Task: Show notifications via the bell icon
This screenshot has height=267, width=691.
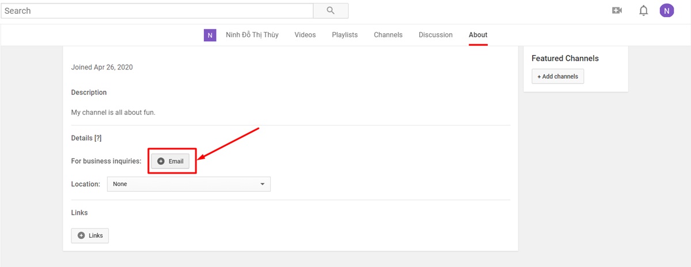Action: click(x=644, y=10)
